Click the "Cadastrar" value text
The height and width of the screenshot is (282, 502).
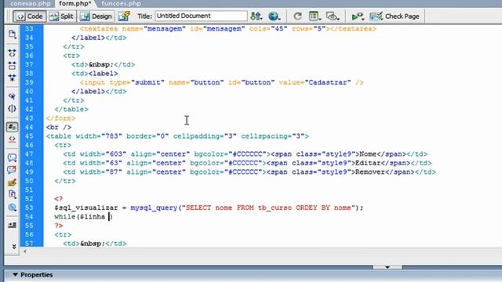[328, 82]
